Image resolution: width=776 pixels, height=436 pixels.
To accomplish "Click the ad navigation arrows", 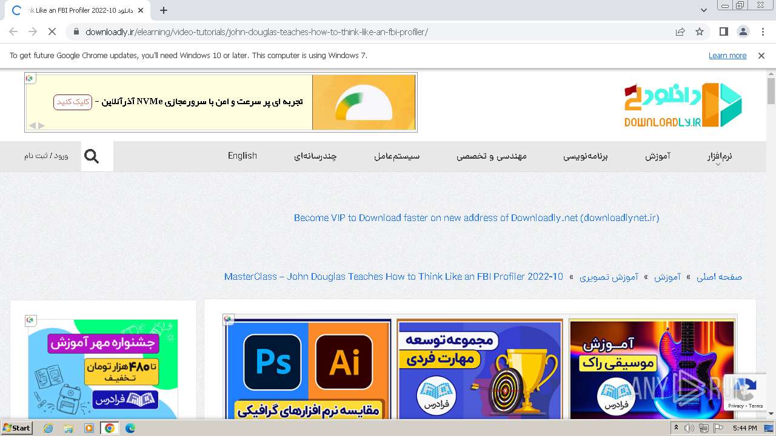I will click(x=37, y=125).
